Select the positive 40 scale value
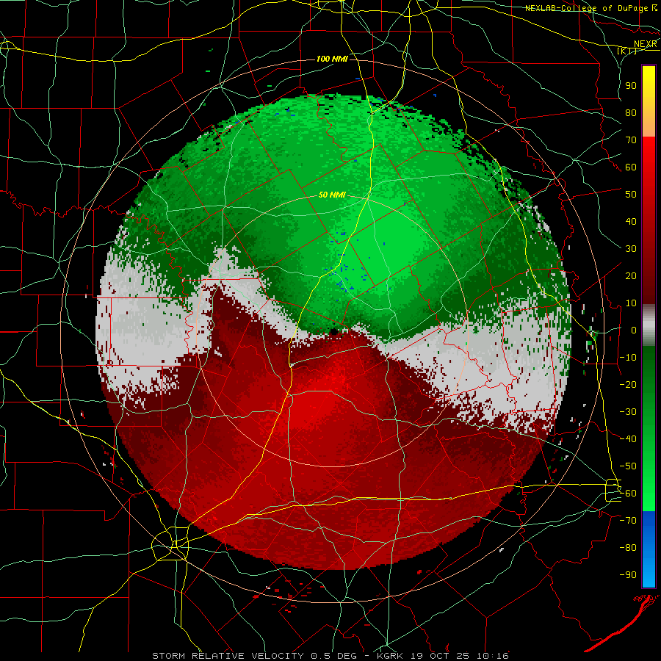 631,221
